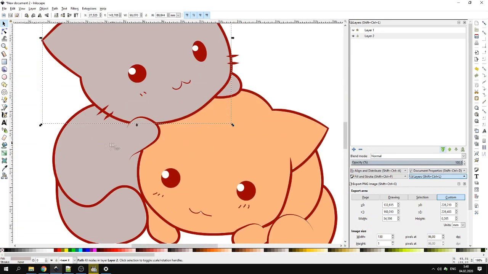Click the Add Layer plus icon

(353, 150)
